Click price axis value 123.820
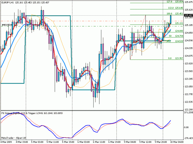Viewport: 193px width, 144px height. click(x=189, y=64)
